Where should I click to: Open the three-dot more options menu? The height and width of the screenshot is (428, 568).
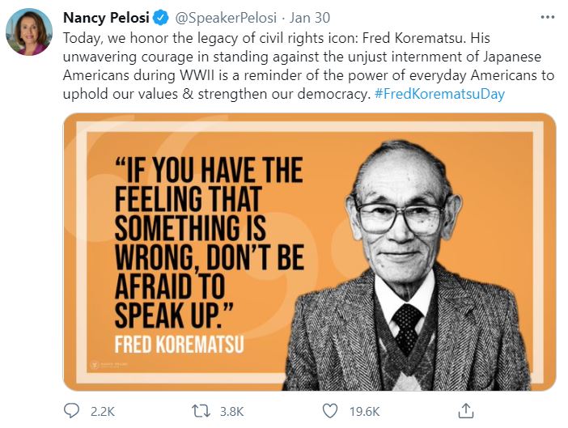547,17
